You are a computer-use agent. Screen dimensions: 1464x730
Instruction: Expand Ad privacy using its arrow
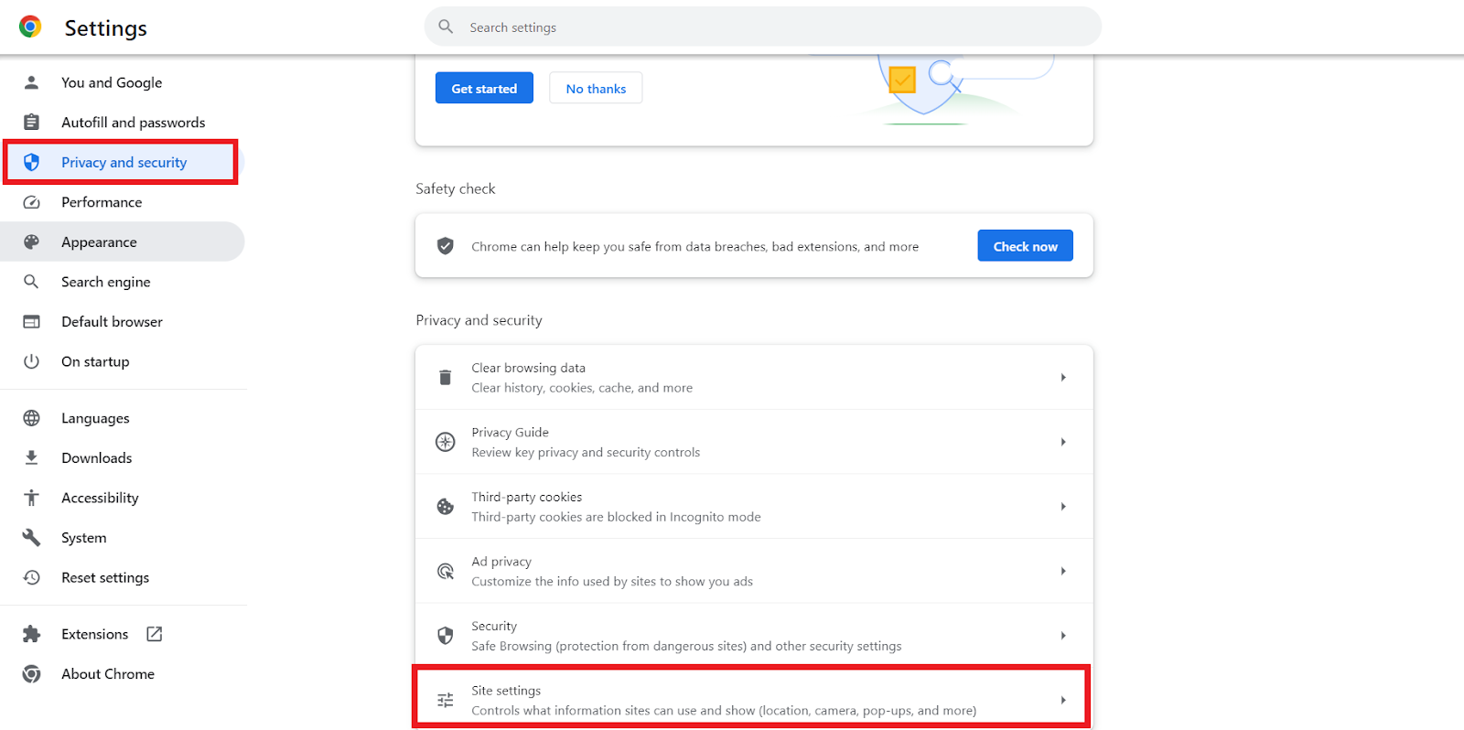[x=1063, y=571]
